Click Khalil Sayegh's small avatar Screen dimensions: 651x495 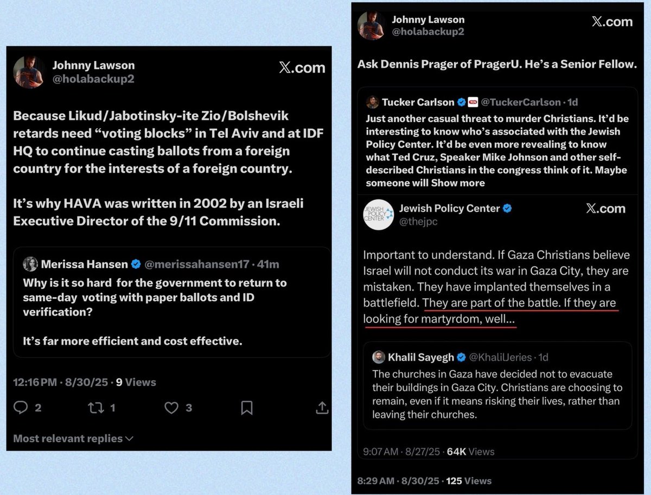pyautogui.click(x=379, y=357)
